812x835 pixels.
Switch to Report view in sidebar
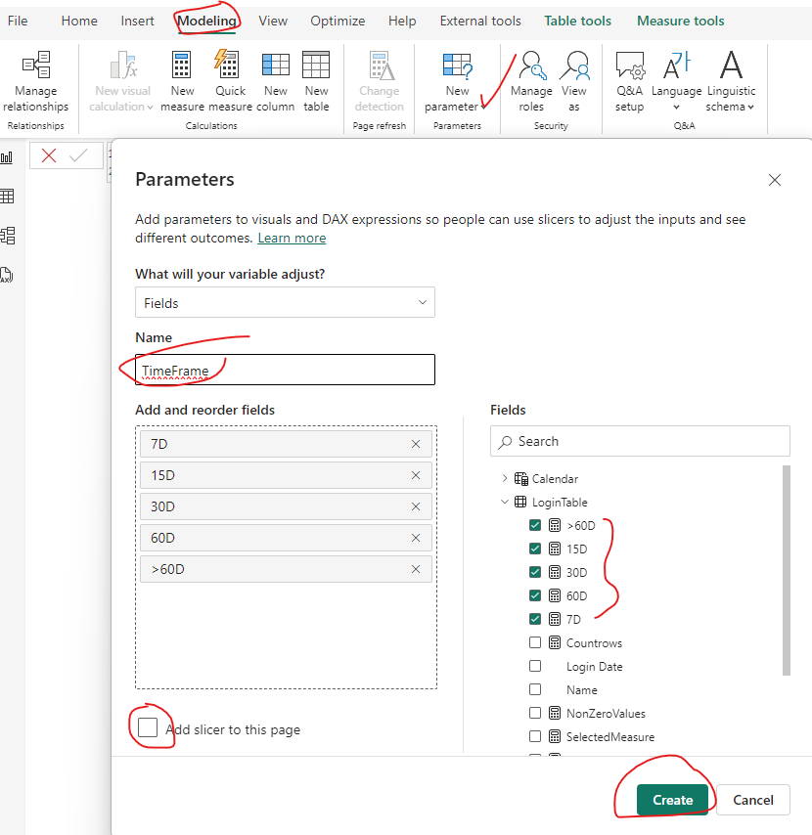7,157
